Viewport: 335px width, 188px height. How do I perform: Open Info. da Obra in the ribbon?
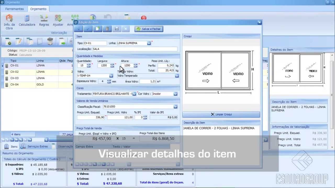(x=9, y=22)
